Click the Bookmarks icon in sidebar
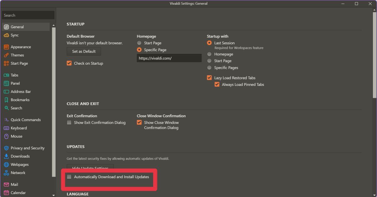This screenshot has height=197, width=377. 6,100
